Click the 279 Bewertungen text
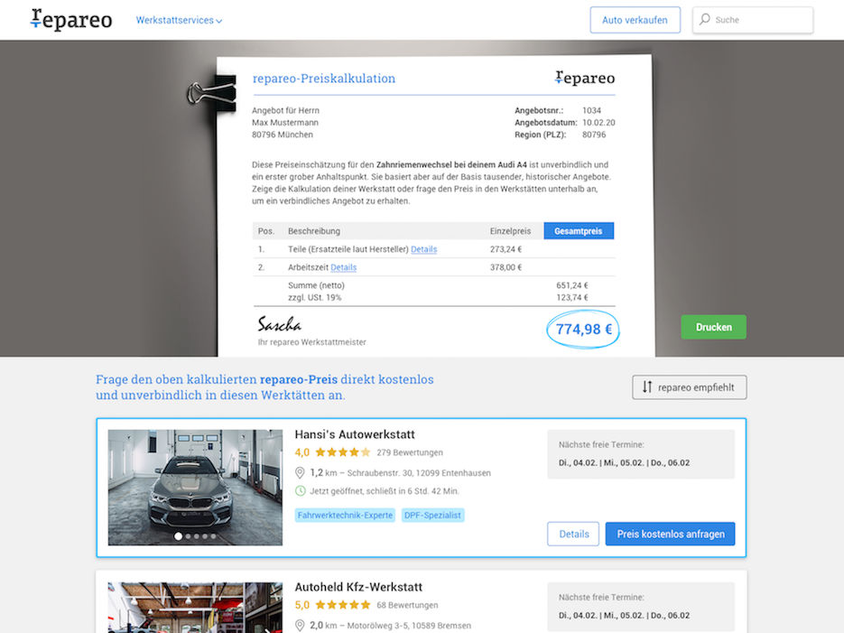 [x=410, y=452]
